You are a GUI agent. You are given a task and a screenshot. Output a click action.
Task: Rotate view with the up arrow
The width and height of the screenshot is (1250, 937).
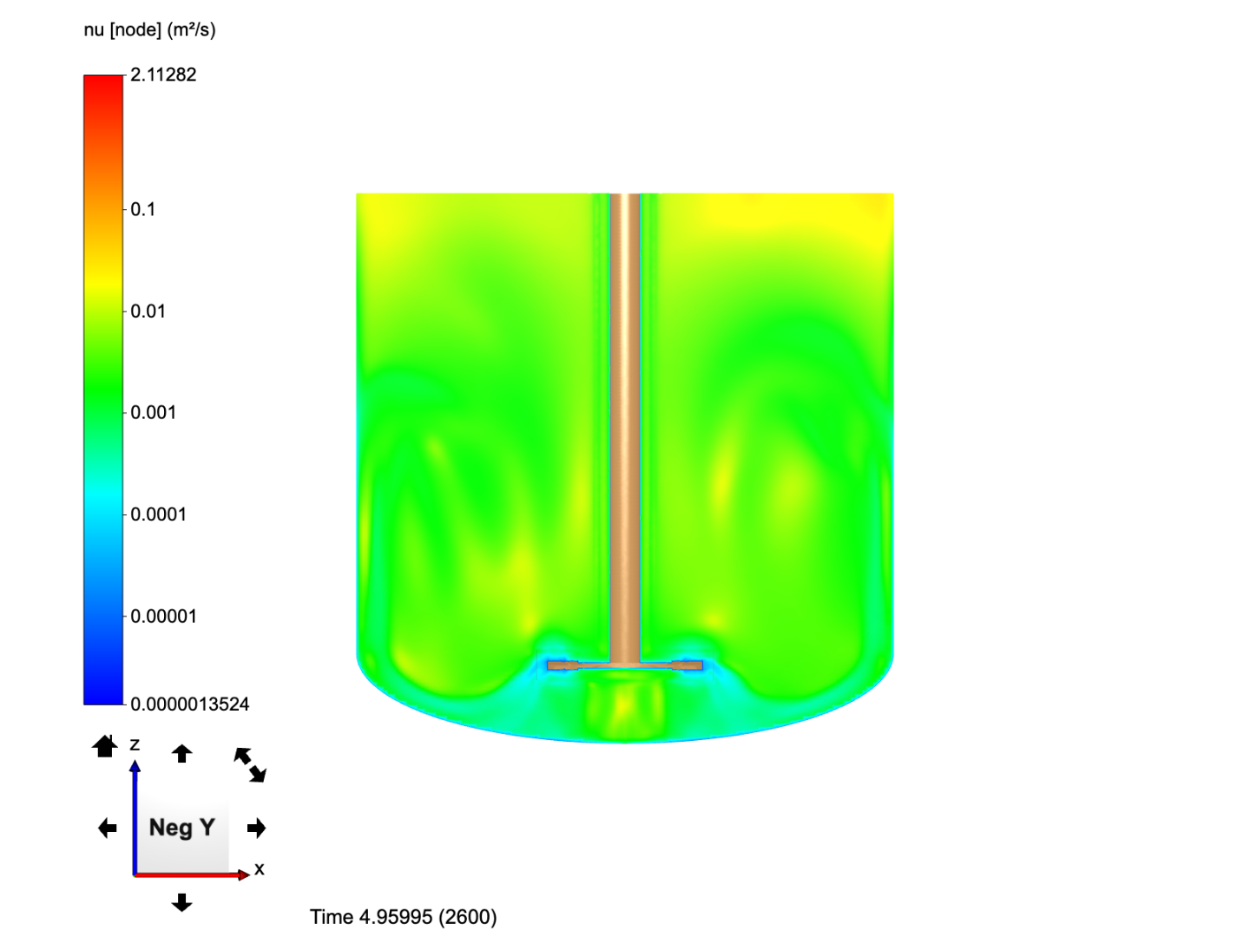[181, 753]
